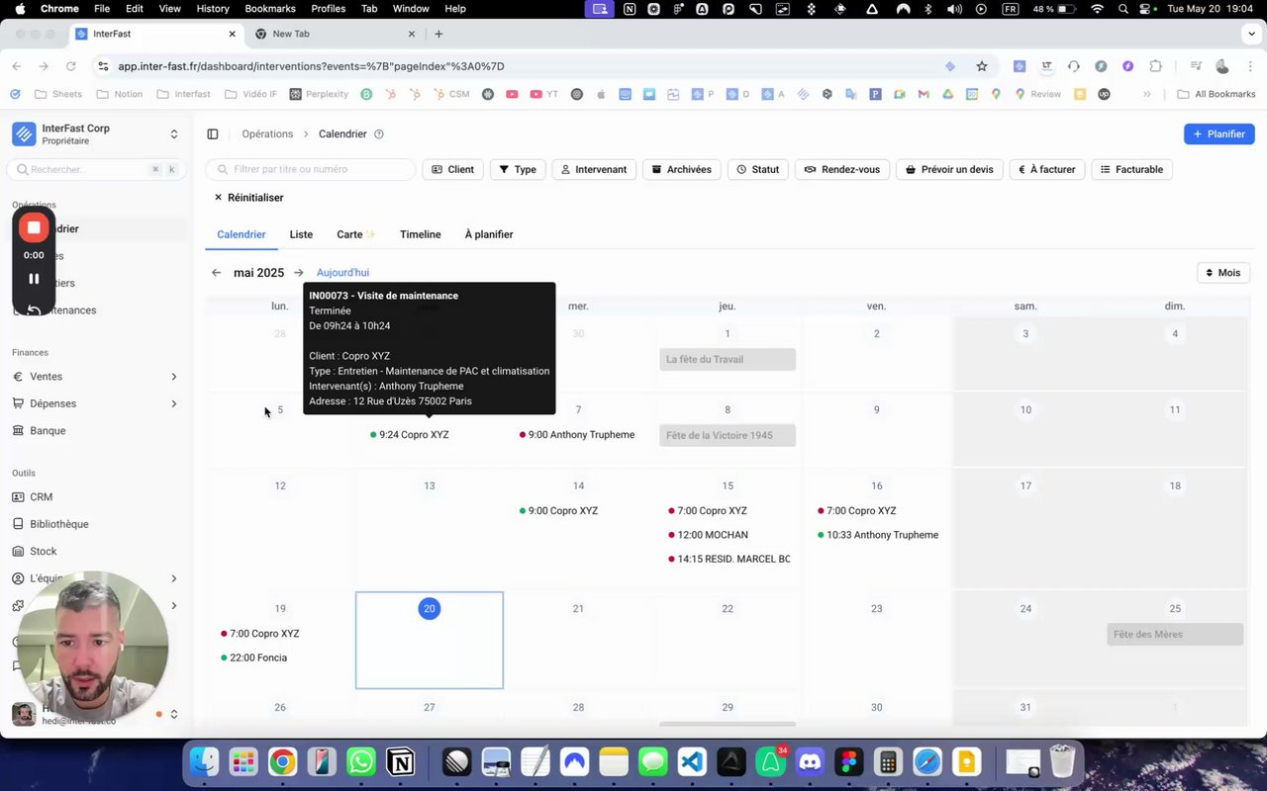Open the 9:24 Copro XYZ event
Viewport: 1267px width, 791px height.
410,435
